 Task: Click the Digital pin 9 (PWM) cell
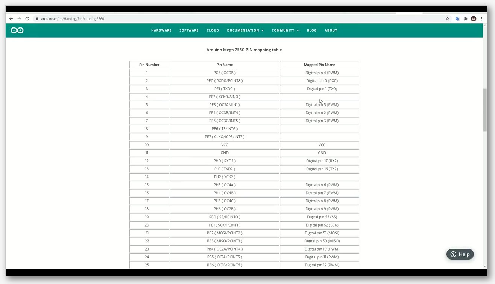click(x=319, y=209)
